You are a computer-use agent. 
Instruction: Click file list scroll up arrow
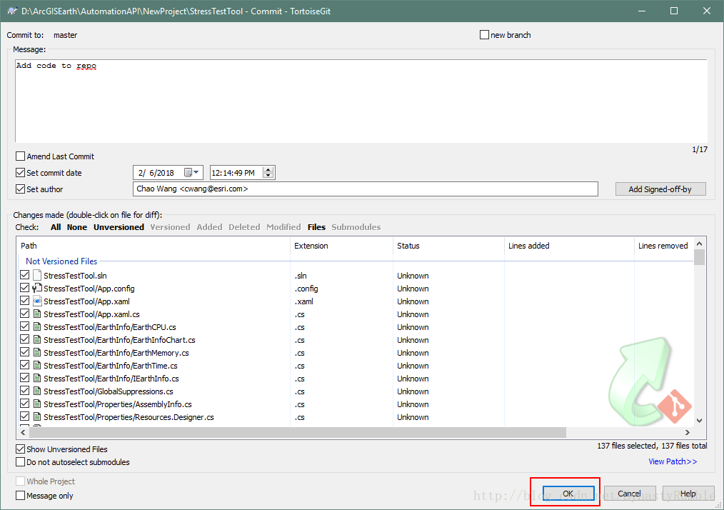coord(700,244)
